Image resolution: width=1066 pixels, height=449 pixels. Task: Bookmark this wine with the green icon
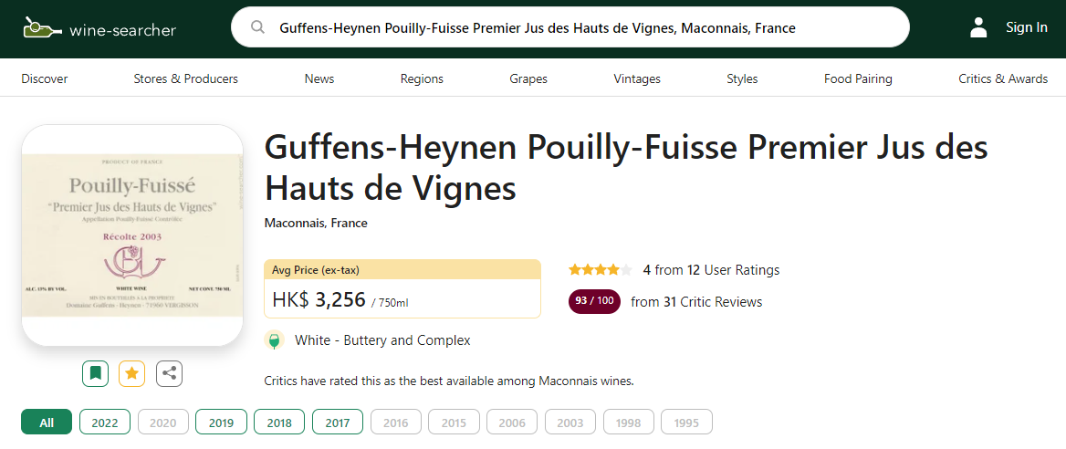[96, 373]
